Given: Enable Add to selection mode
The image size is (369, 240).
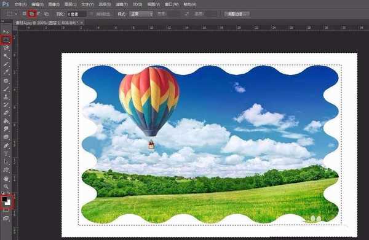Looking at the screenshot, I should tap(31, 14).
